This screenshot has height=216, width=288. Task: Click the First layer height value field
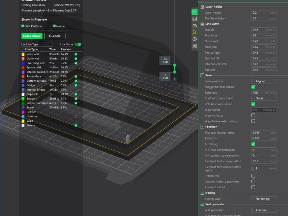[x=264, y=18]
